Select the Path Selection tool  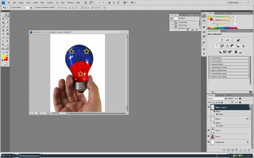[3, 45]
